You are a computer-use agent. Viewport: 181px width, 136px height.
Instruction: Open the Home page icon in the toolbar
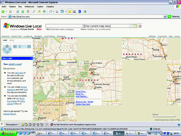[28, 11]
